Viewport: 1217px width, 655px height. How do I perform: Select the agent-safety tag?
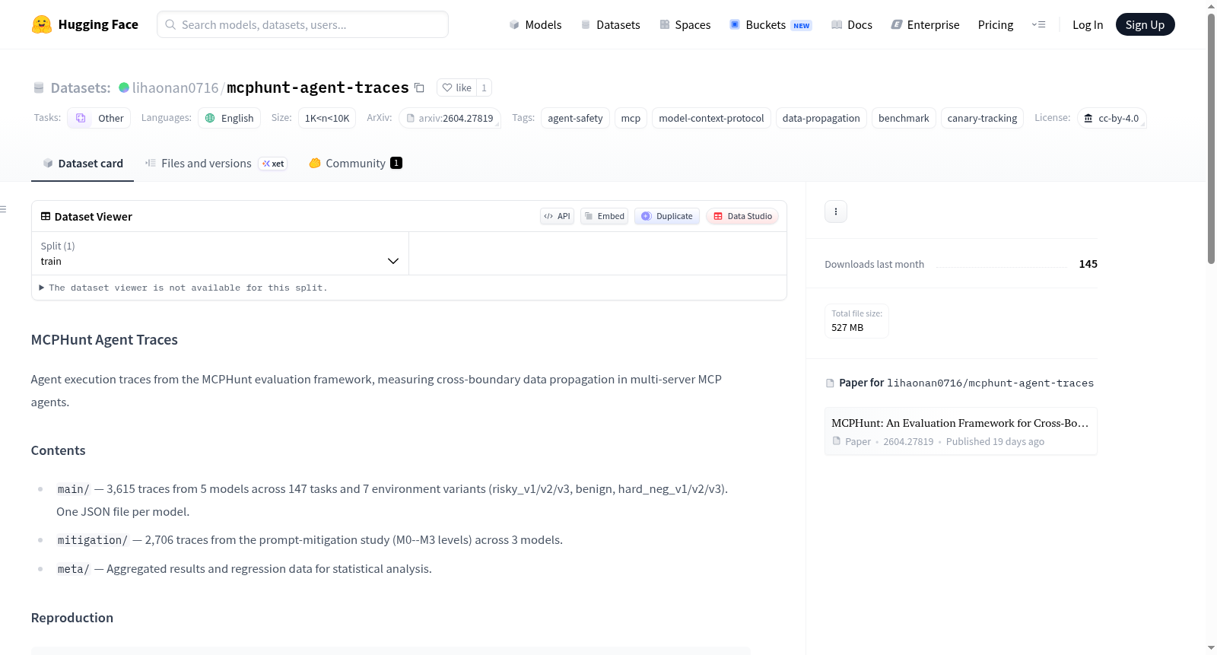point(575,118)
